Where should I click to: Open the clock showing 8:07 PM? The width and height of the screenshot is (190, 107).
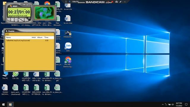tap(179, 104)
